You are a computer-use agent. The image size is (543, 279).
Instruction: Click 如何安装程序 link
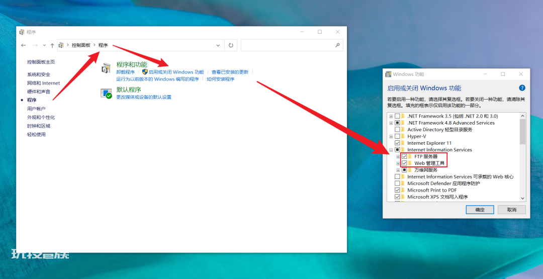point(221,79)
